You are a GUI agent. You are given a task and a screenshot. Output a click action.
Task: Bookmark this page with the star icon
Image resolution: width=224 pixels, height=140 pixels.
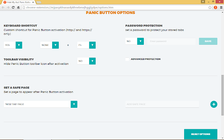[x=210, y=7]
